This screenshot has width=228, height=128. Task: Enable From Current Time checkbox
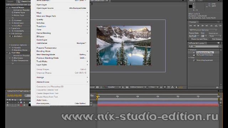(x=190, y=39)
